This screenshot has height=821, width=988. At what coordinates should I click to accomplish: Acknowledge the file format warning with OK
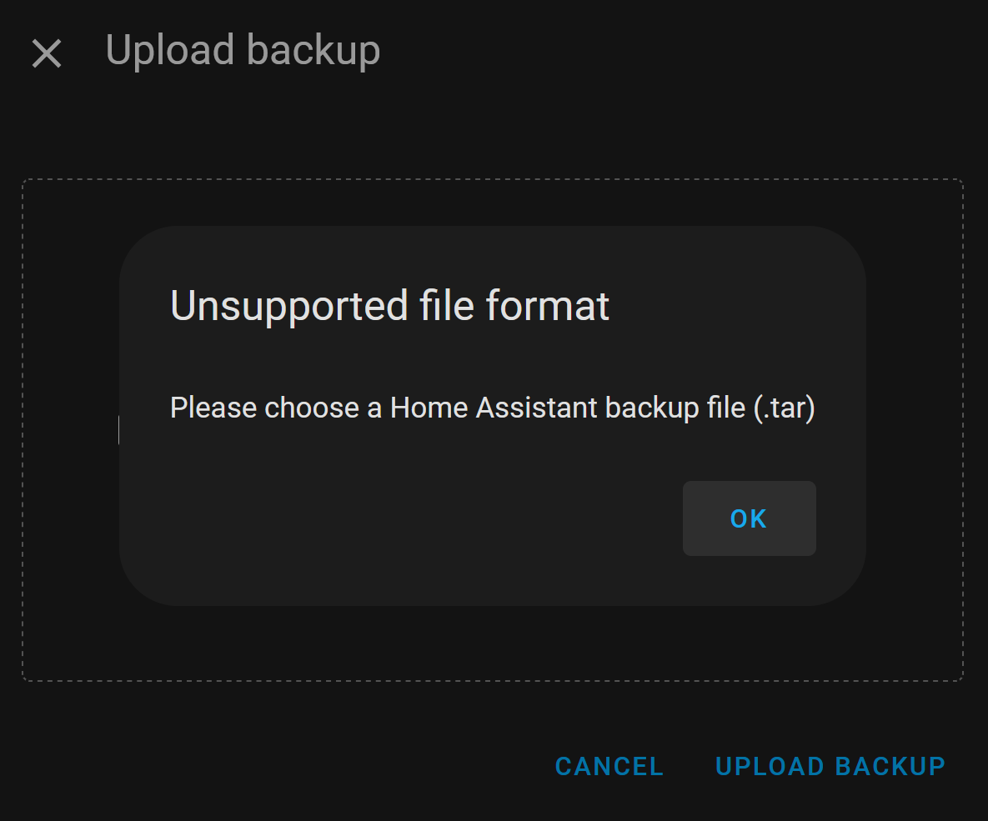point(750,518)
